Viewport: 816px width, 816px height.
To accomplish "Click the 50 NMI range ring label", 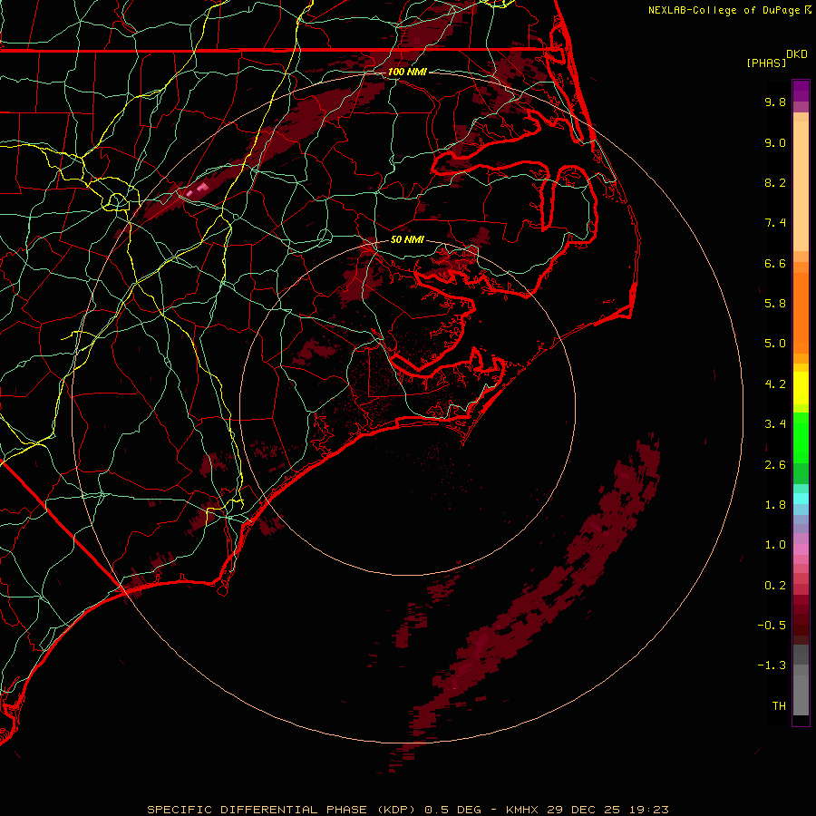I will coord(407,239).
